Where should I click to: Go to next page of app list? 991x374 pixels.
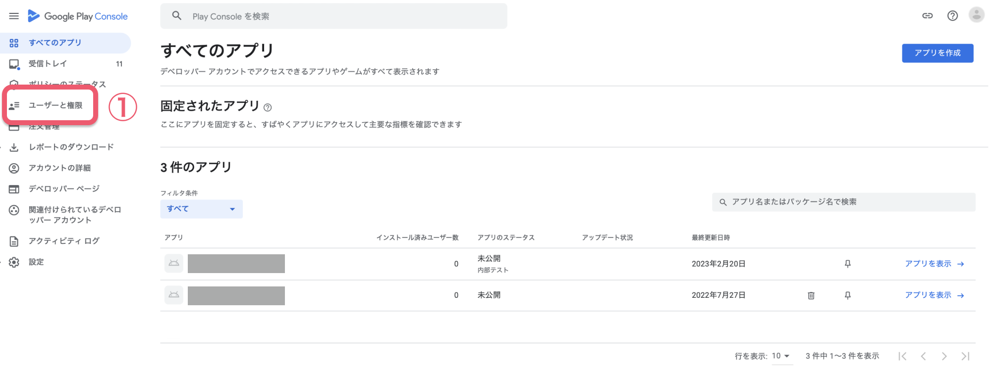944,356
